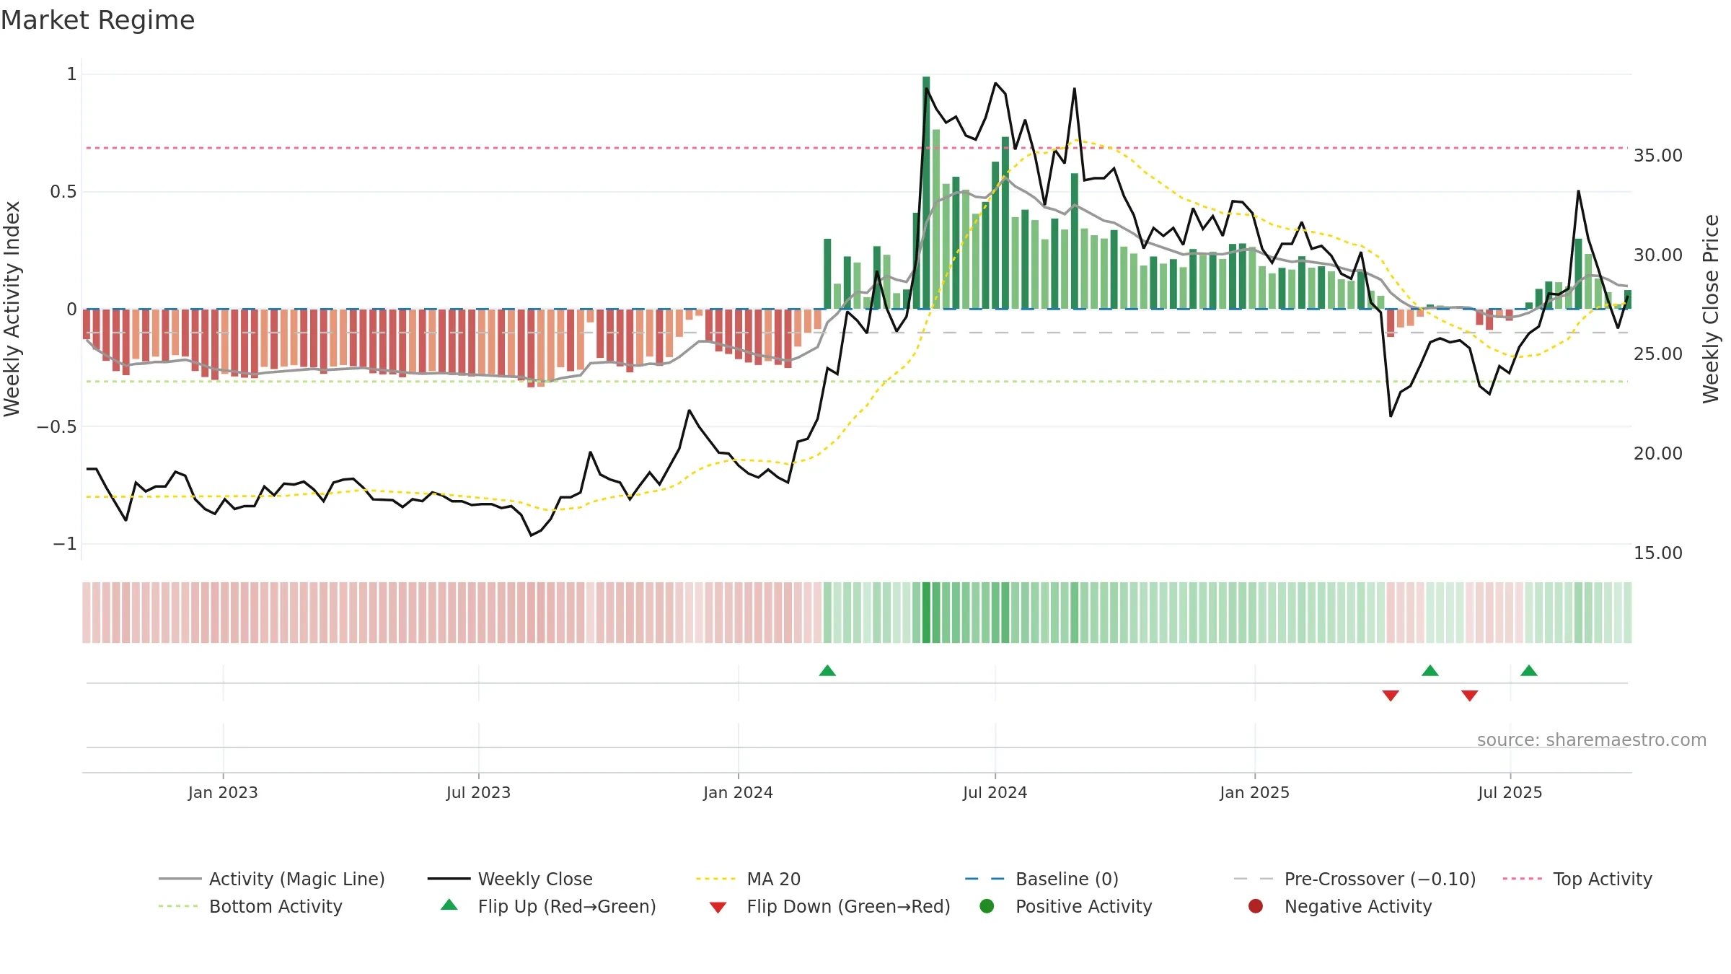Click the dark red circle icon for Negative Activity

coord(1256,906)
